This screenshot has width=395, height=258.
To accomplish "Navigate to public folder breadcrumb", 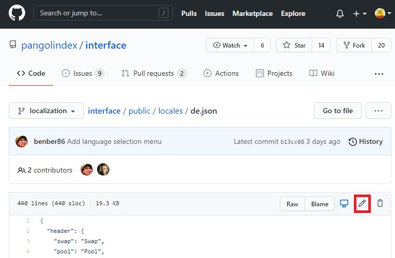I will (x=139, y=111).
